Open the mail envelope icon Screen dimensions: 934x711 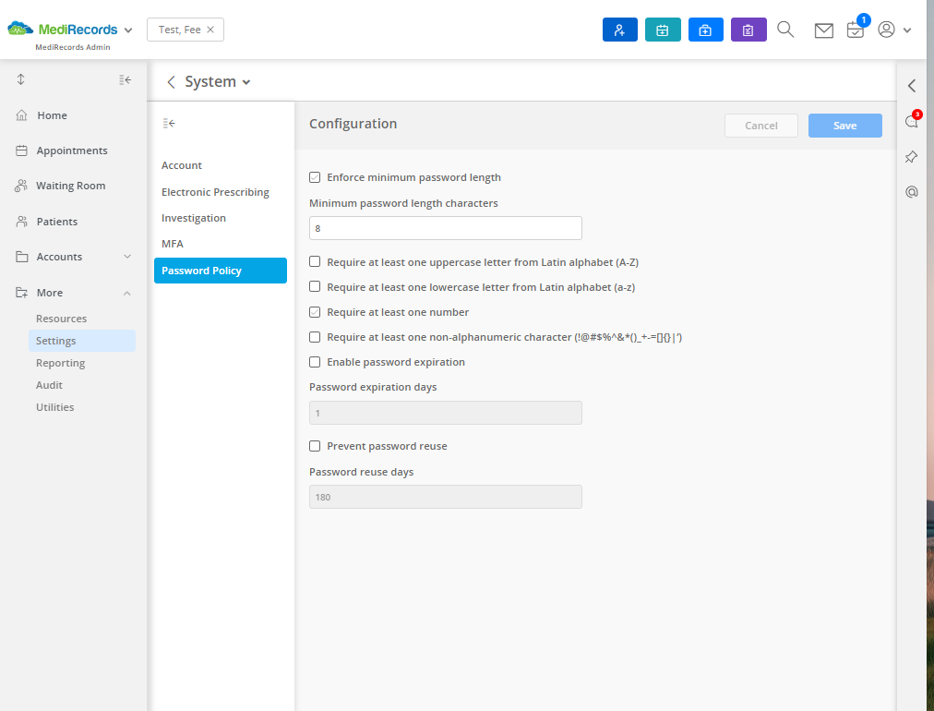pos(824,30)
